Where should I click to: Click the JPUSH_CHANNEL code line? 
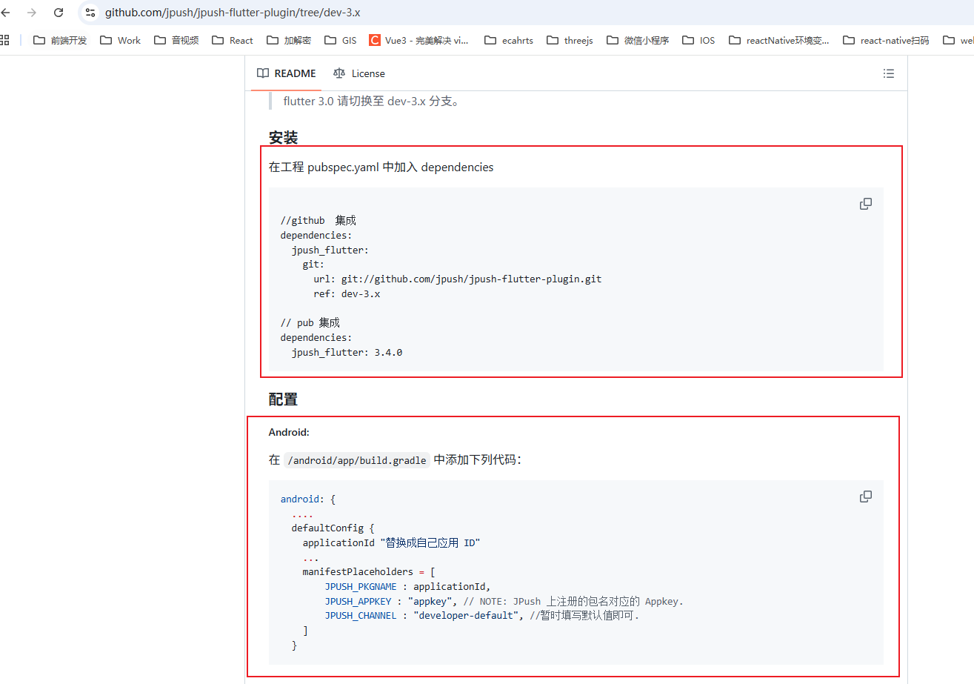(481, 616)
